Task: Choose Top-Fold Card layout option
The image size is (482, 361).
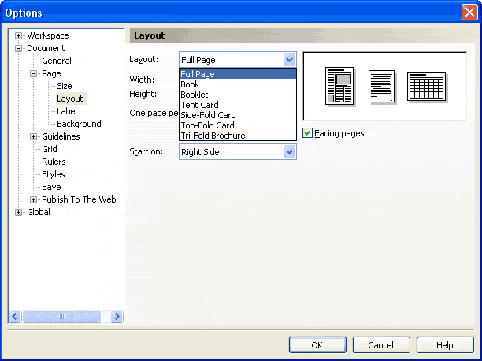Action: coord(238,125)
